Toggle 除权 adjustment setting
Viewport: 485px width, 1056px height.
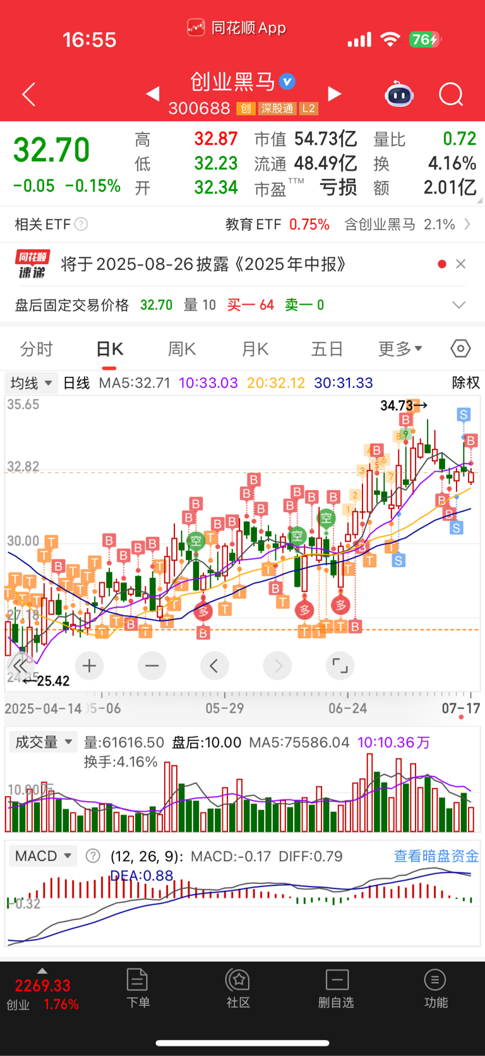(466, 383)
